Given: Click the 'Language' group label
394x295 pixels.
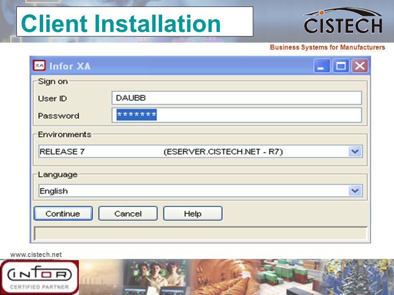Looking at the screenshot, I should coord(57,175).
